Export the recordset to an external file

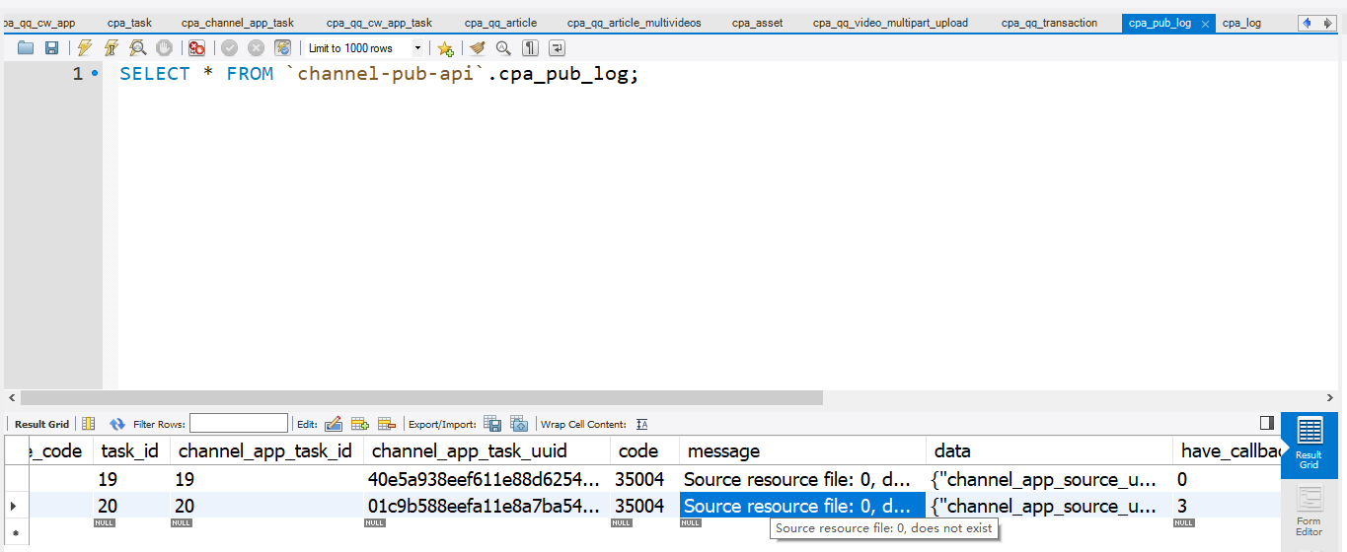pos(492,424)
